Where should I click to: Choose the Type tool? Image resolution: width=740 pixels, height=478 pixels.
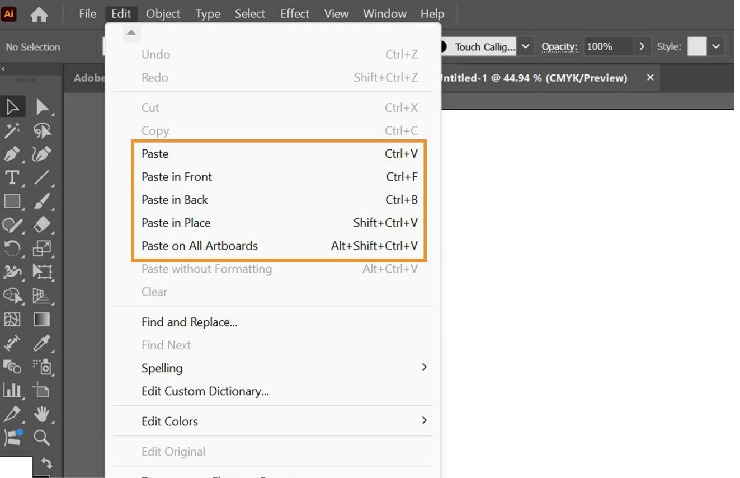tap(12, 177)
